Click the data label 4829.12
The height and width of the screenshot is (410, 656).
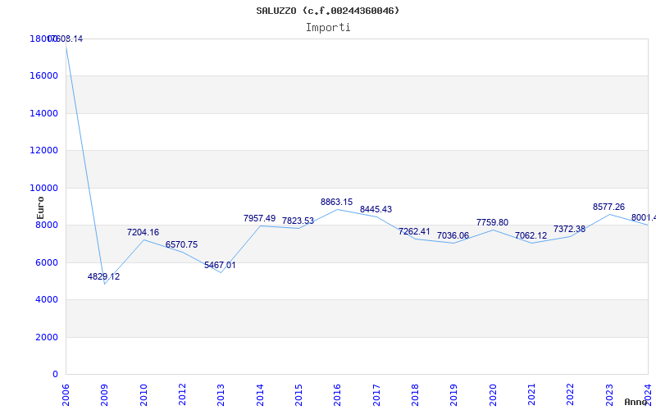(x=104, y=276)
